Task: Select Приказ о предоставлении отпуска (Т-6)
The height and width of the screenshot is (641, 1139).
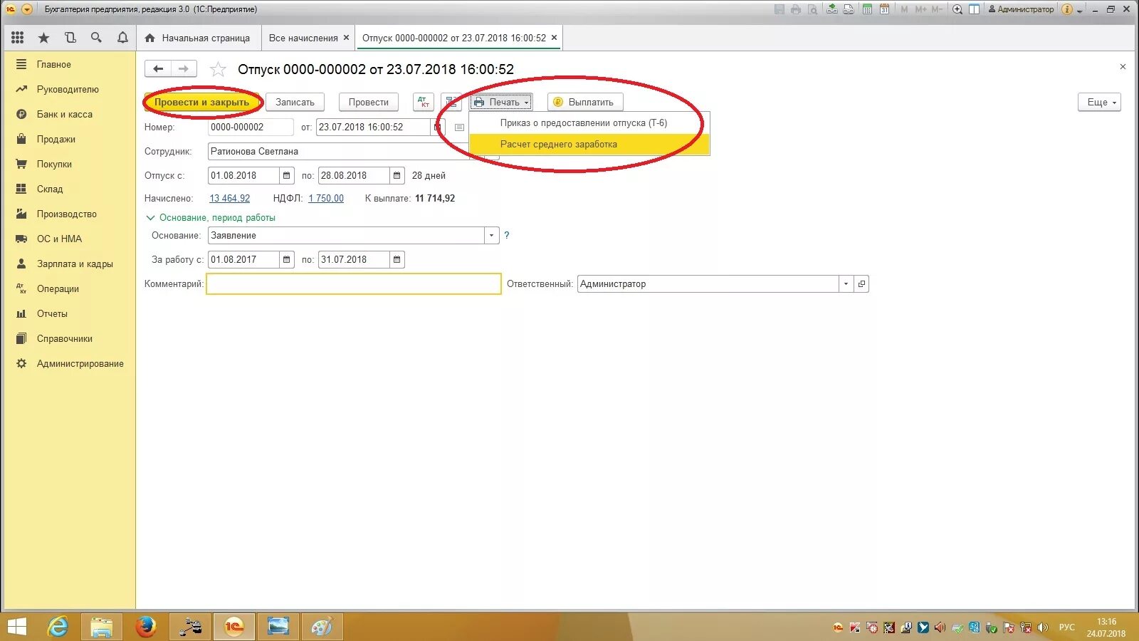Action: pos(589,123)
